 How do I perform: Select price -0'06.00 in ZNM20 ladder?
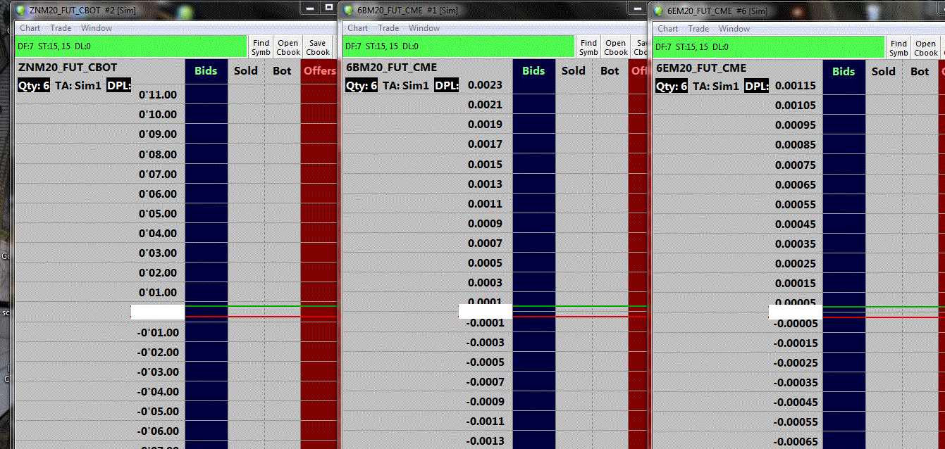click(158, 431)
